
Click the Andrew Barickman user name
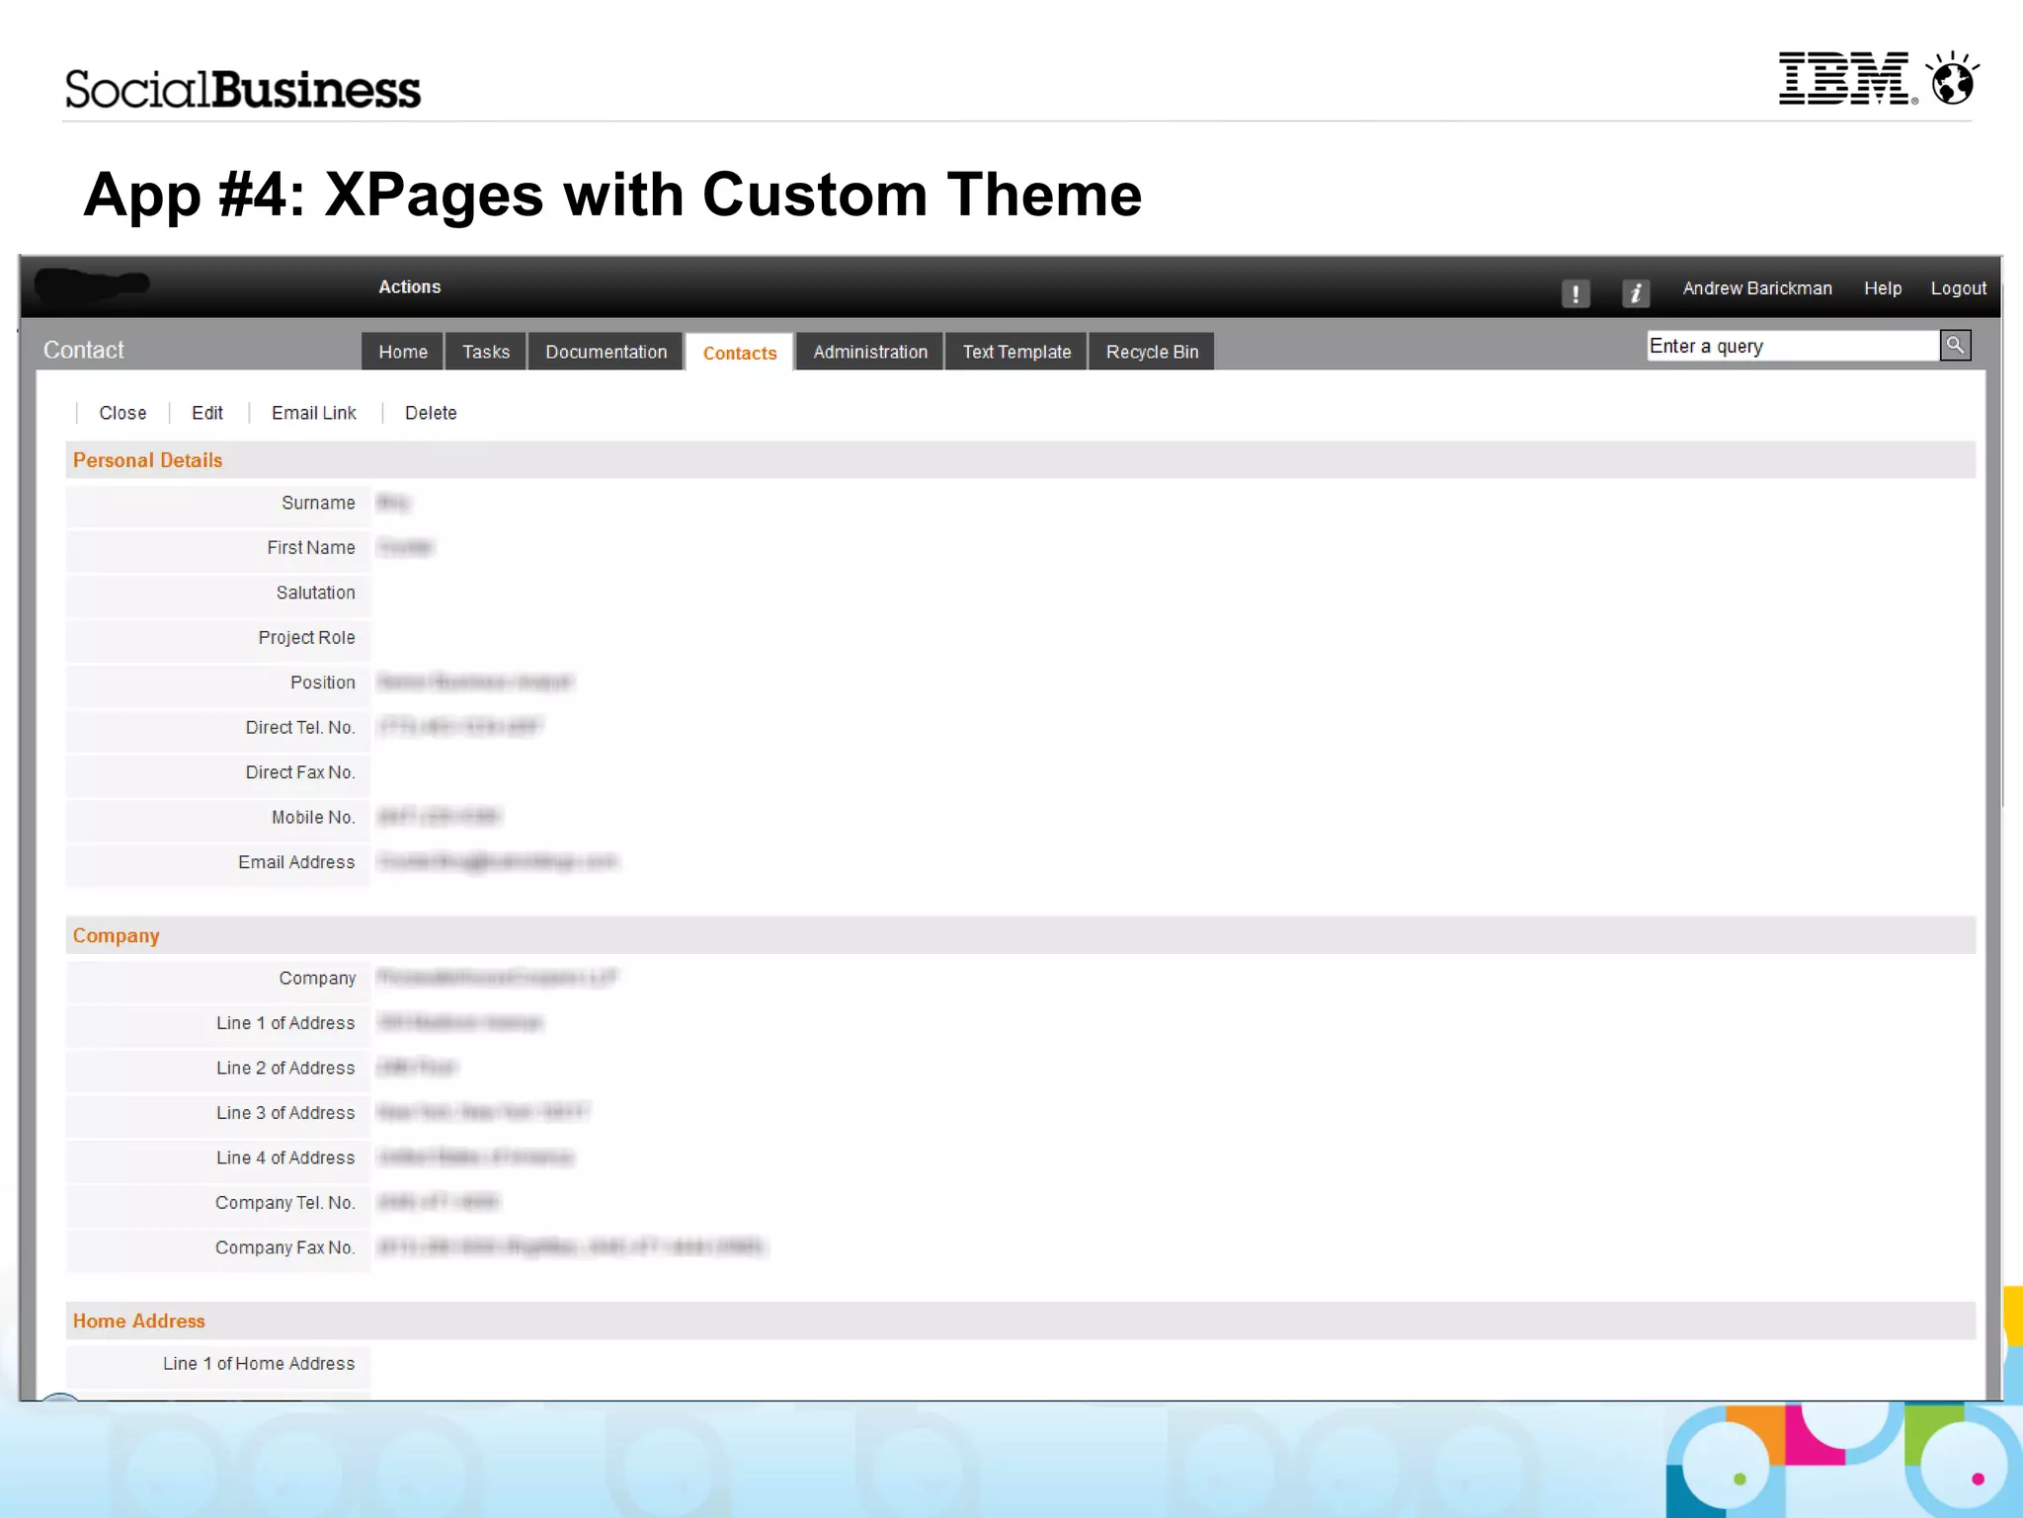[x=1757, y=288]
